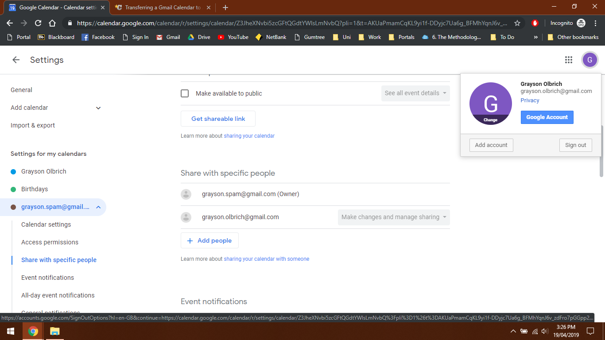This screenshot has width=605, height=340.
Task: Collapse grayson.spam@gmail calendar settings
Action: 98,207
